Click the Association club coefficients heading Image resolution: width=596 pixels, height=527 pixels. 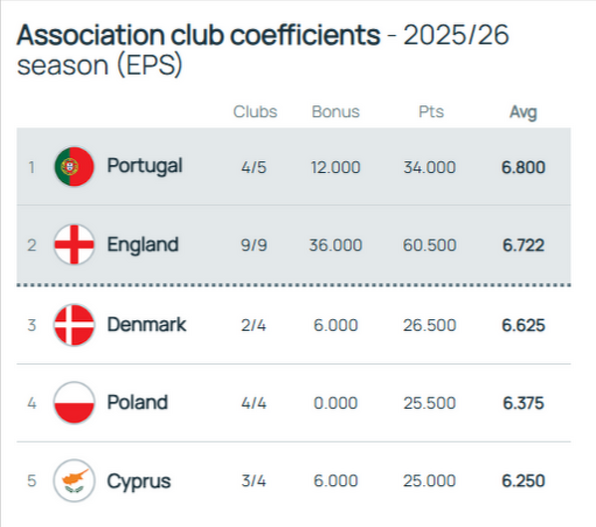click(198, 35)
